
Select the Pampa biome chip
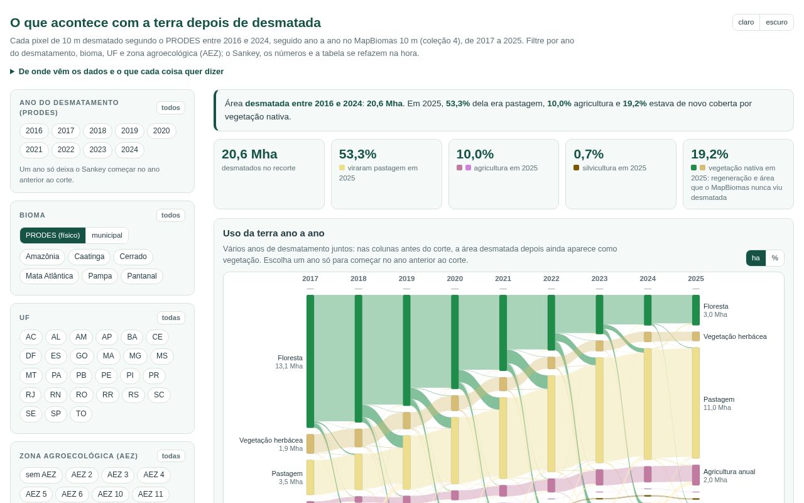point(100,276)
